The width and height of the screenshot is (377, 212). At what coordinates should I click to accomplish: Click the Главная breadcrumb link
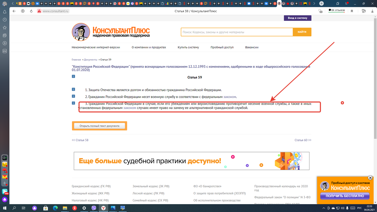coord(76,59)
